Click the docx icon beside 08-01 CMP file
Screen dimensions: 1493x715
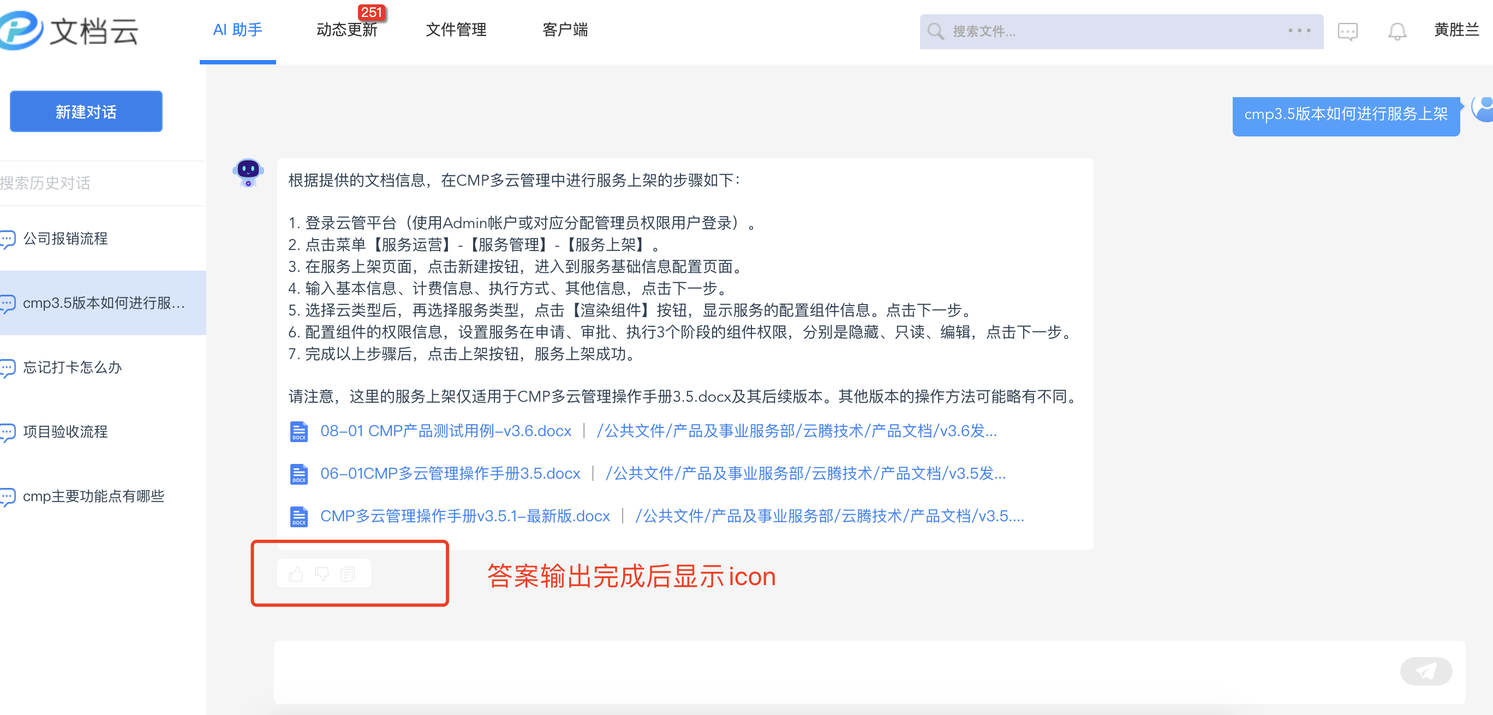point(298,431)
